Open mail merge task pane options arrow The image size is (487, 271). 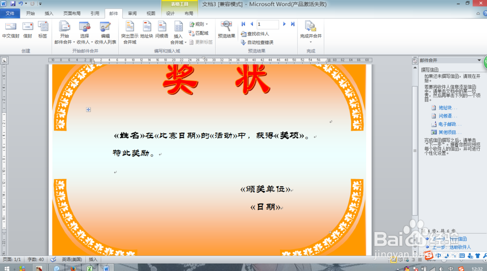tap(479, 60)
